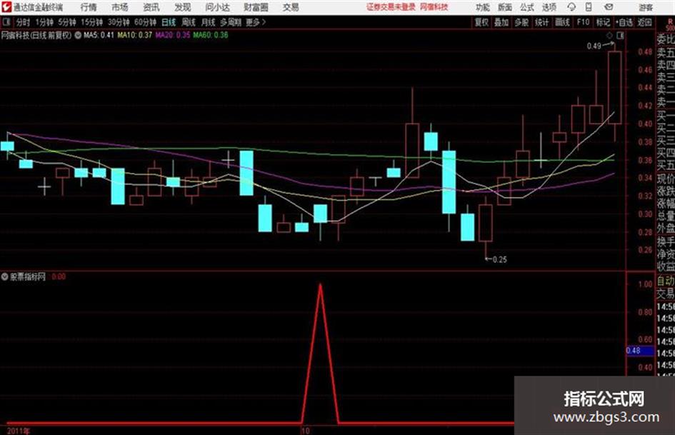Open the 市场 menu
Viewport: 675px width, 435px height.
120,7
